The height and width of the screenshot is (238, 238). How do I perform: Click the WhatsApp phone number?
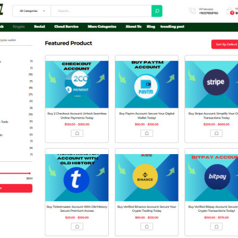pyautogui.click(x=208, y=13)
